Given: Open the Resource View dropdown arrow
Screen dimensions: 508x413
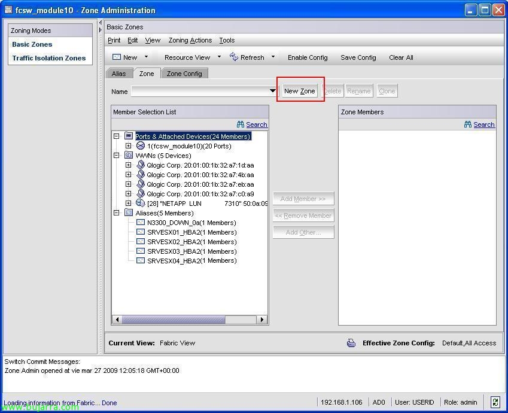Looking at the screenshot, I should (219, 57).
